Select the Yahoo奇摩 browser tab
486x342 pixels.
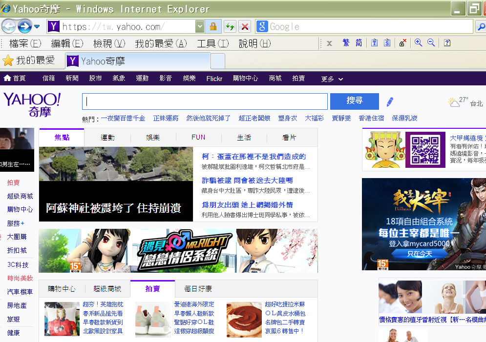(x=138, y=61)
